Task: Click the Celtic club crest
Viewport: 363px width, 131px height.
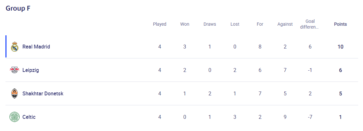Action: coord(15,117)
